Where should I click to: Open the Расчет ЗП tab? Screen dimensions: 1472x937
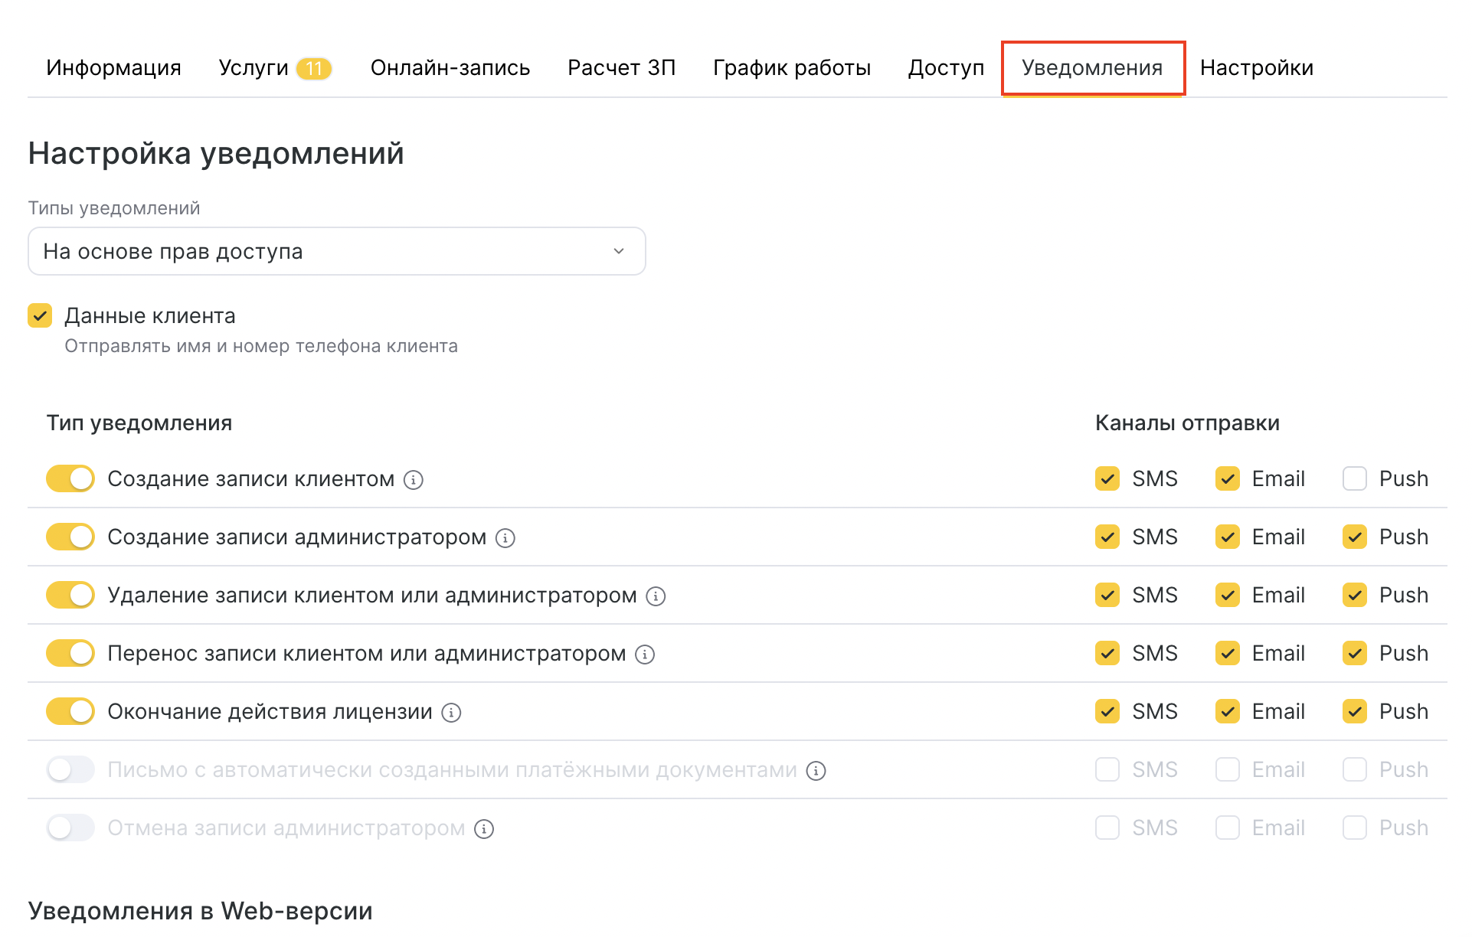pyautogui.click(x=621, y=68)
